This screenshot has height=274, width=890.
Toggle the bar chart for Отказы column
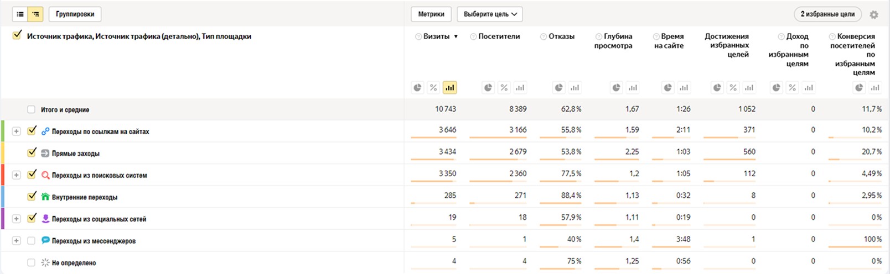(x=575, y=87)
